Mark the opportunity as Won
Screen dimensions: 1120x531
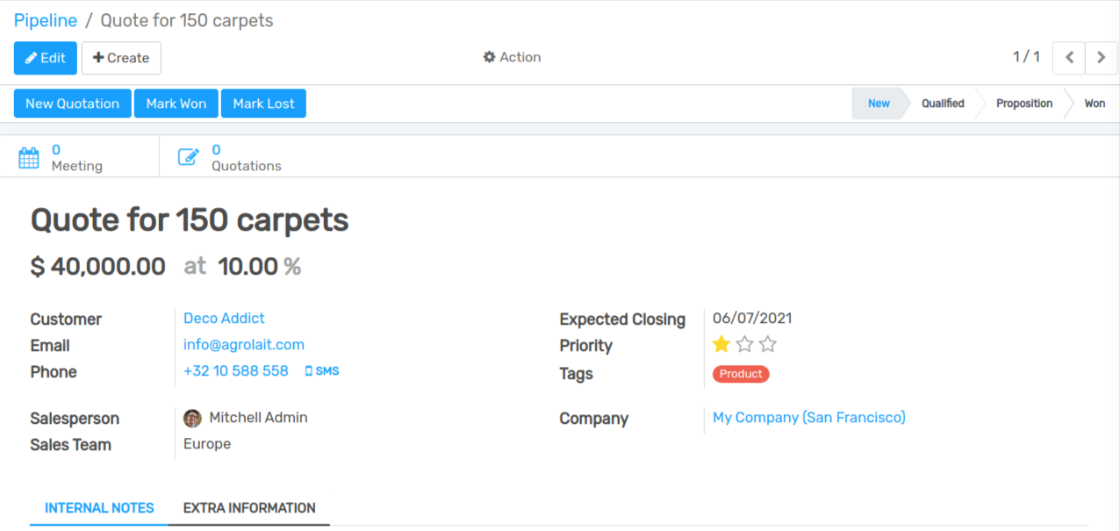[176, 104]
